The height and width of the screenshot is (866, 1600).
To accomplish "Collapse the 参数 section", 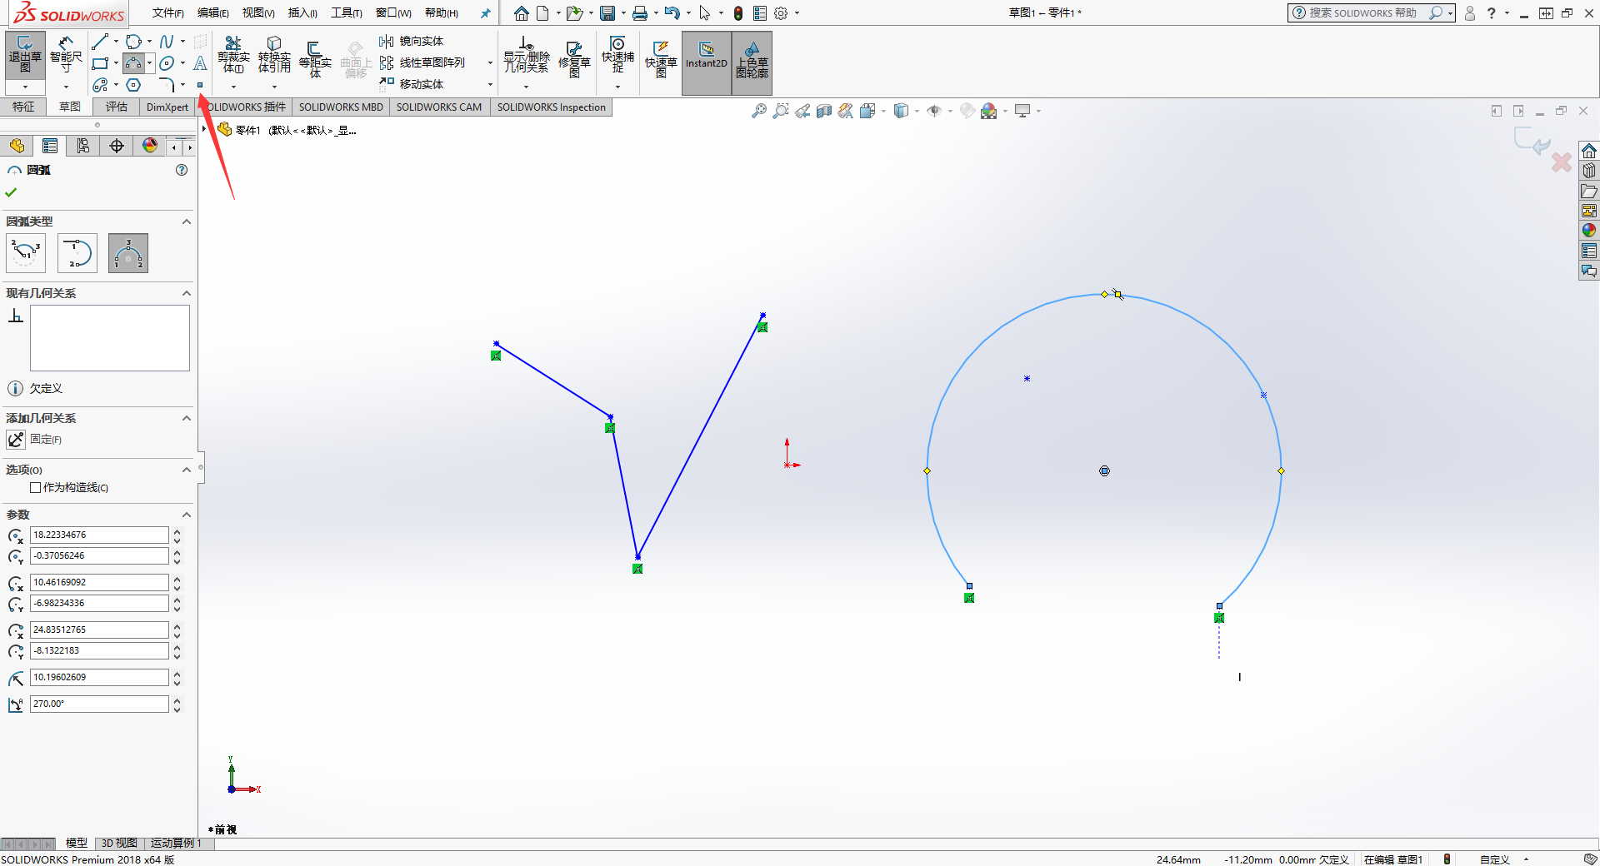I will coord(187,515).
